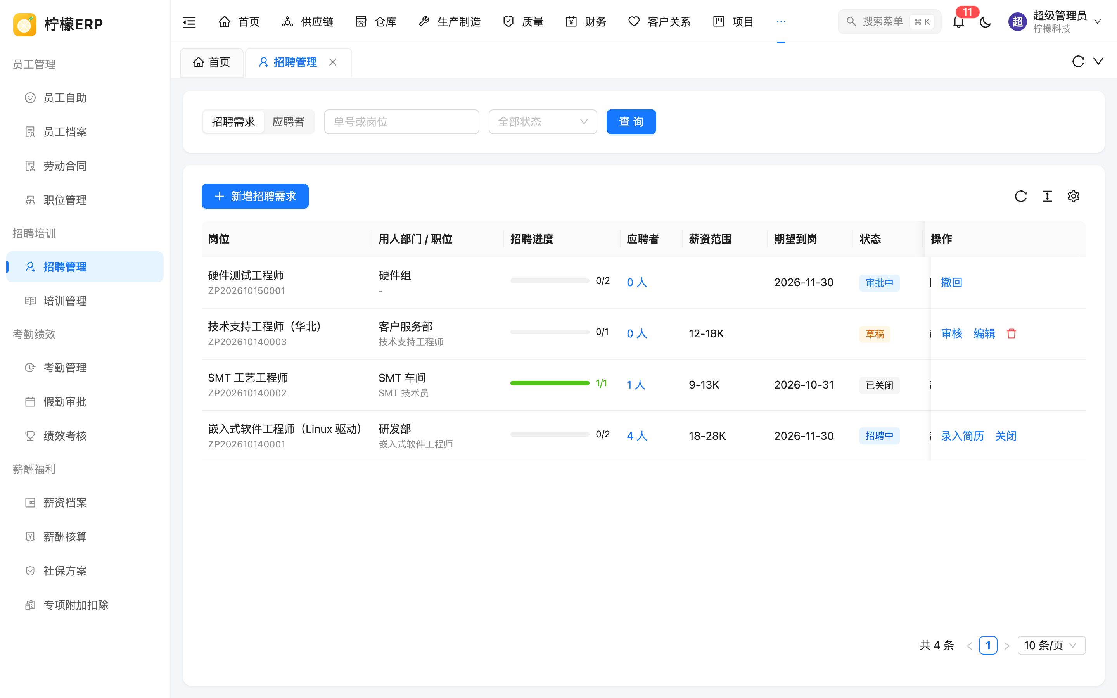Open the 10 条/页 page size dropdown
This screenshot has width=1117, height=698.
click(1051, 645)
